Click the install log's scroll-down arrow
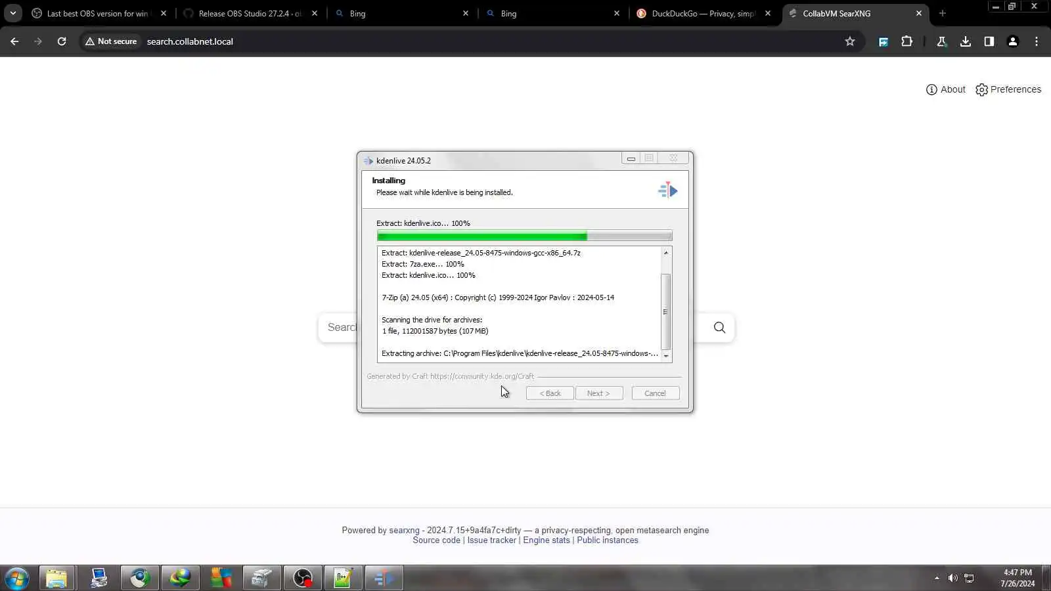 pyautogui.click(x=666, y=356)
